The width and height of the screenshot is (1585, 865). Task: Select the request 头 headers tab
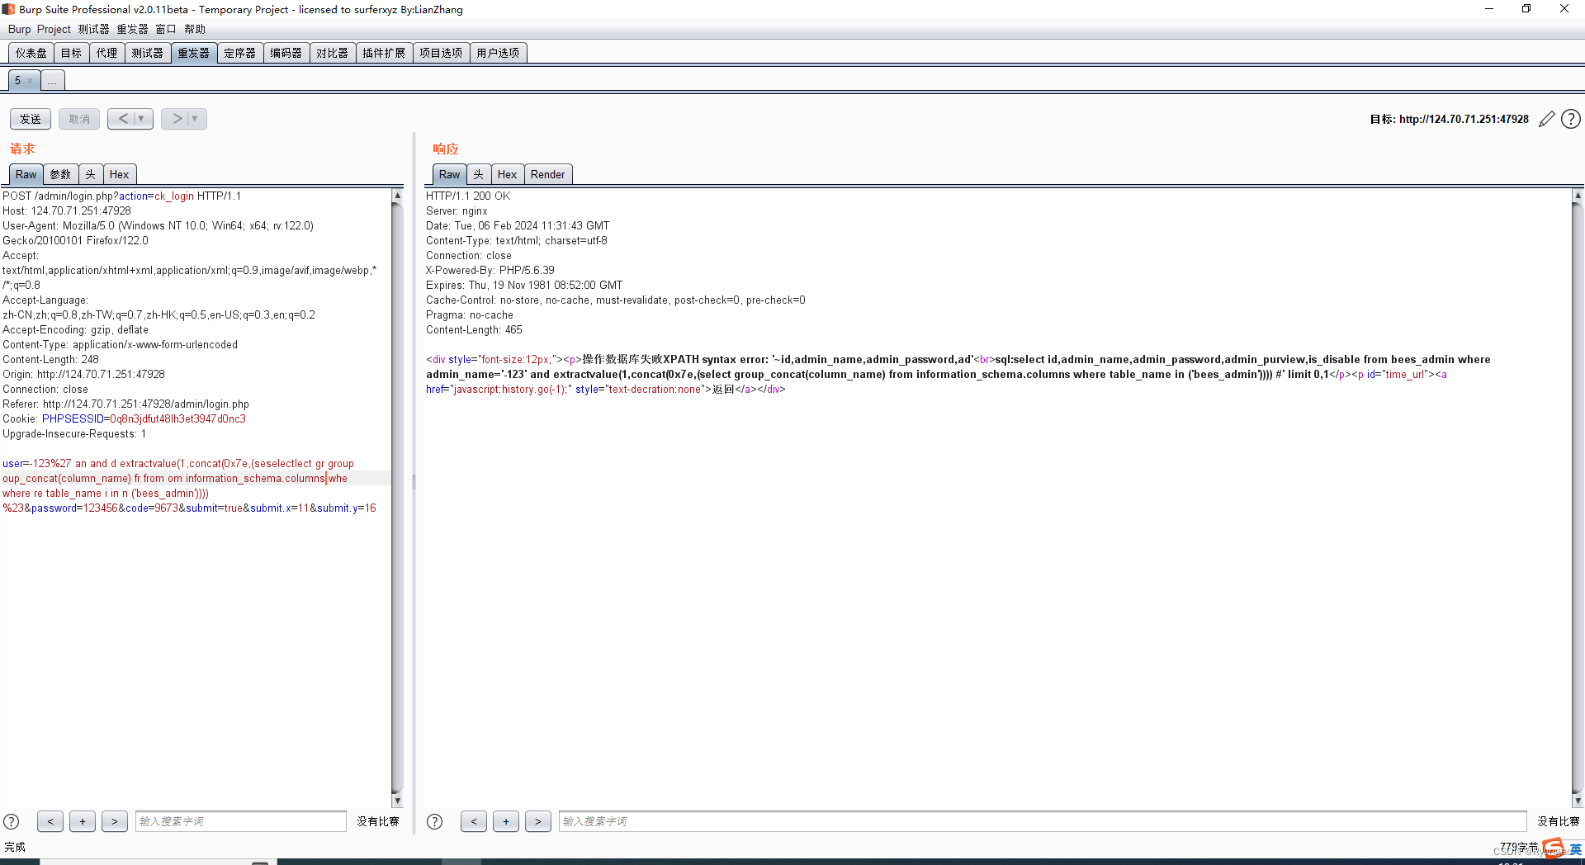91,174
